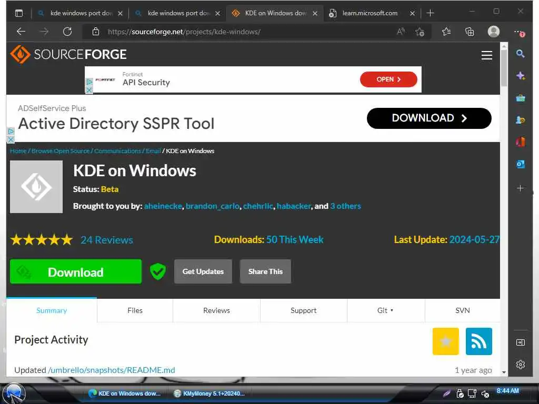The image size is (539, 404).
Task: Click the yellow star favorite button
Action: [445, 341]
